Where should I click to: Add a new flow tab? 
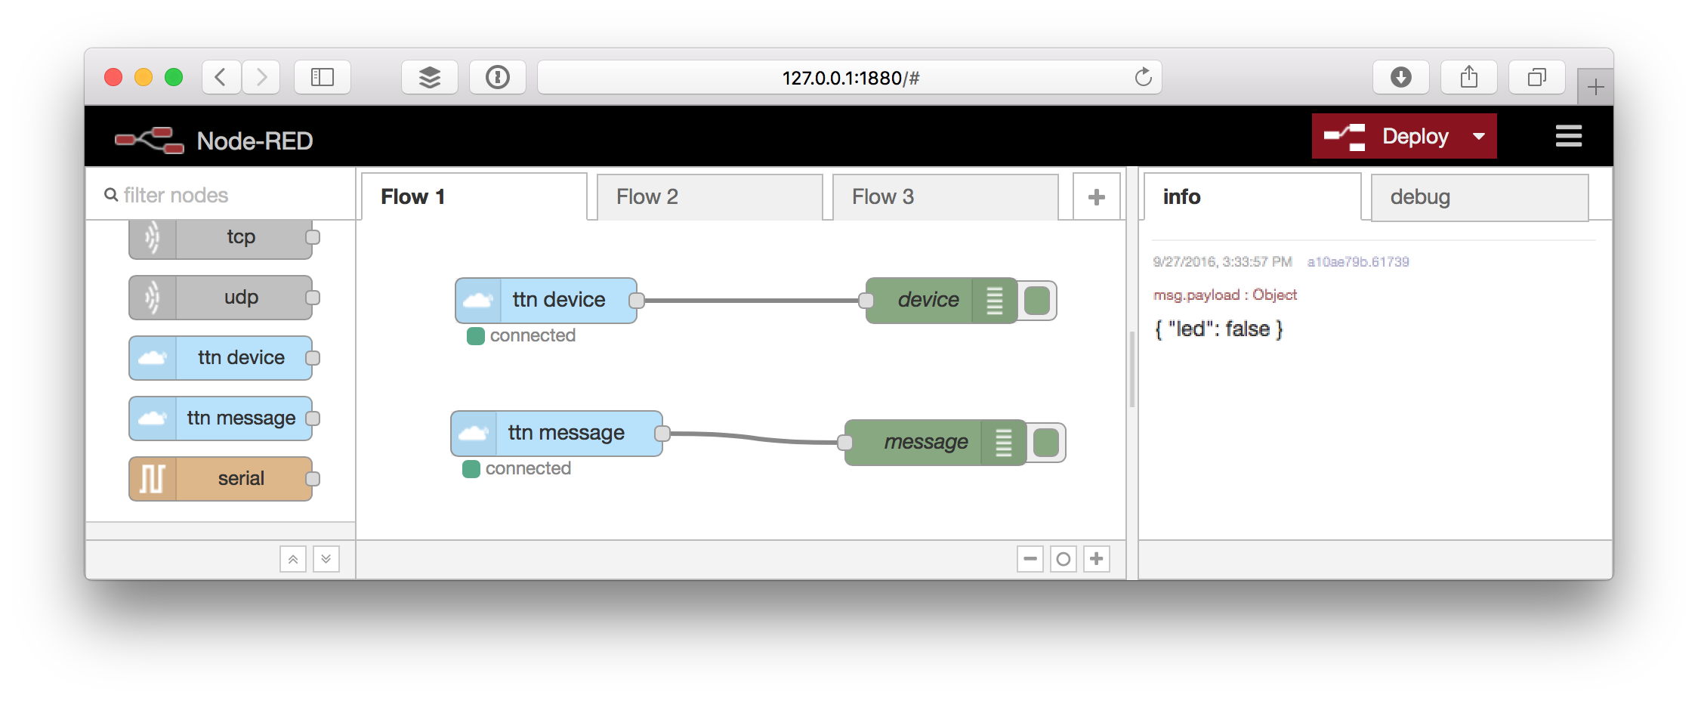tap(1096, 197)
